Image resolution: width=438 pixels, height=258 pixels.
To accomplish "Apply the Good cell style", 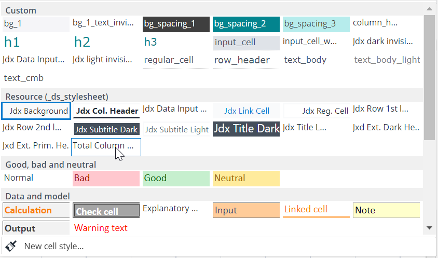I will (176, 179).
